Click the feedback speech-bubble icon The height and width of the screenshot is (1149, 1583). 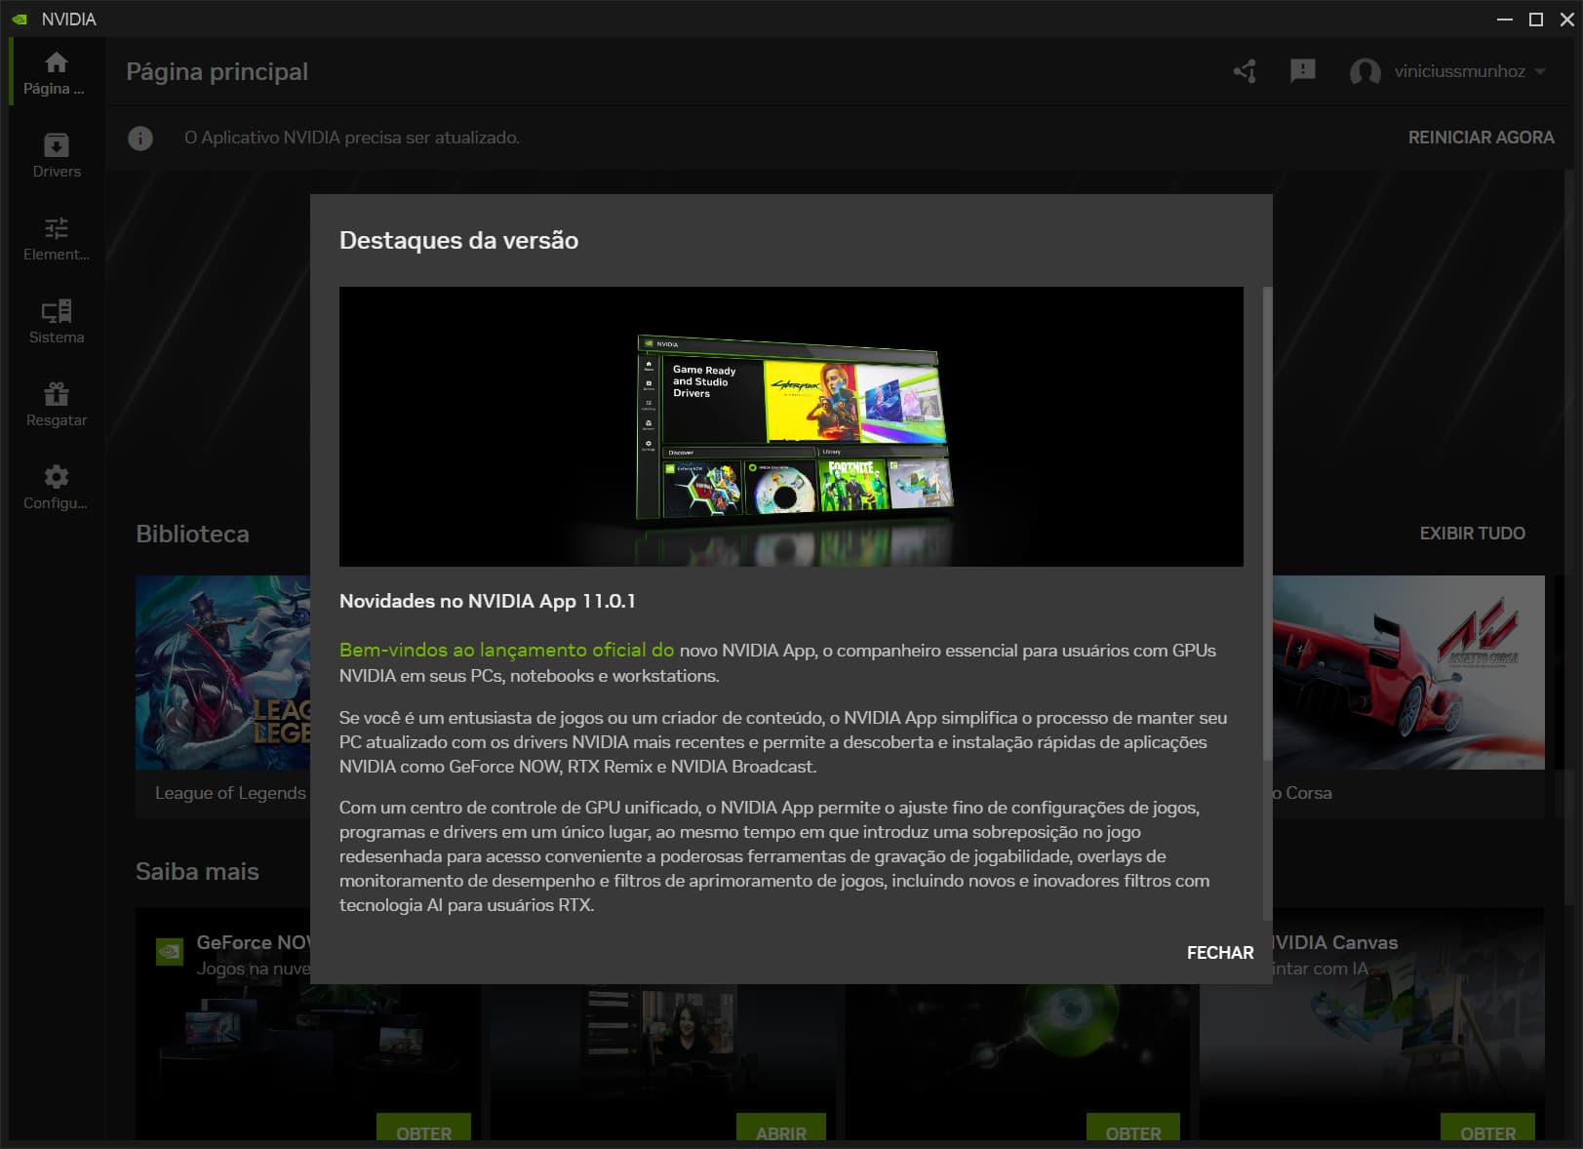1303,71
